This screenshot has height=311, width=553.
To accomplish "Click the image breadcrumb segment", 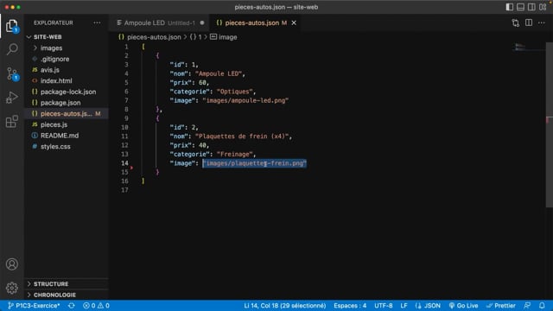I will click(x=227, y=37).
